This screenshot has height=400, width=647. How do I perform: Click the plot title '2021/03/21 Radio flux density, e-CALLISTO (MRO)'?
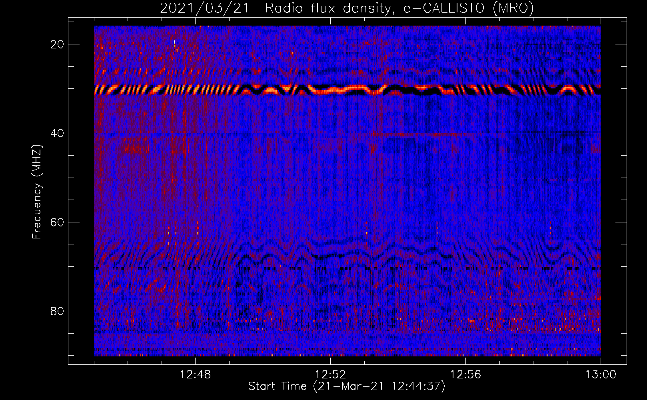347,8
